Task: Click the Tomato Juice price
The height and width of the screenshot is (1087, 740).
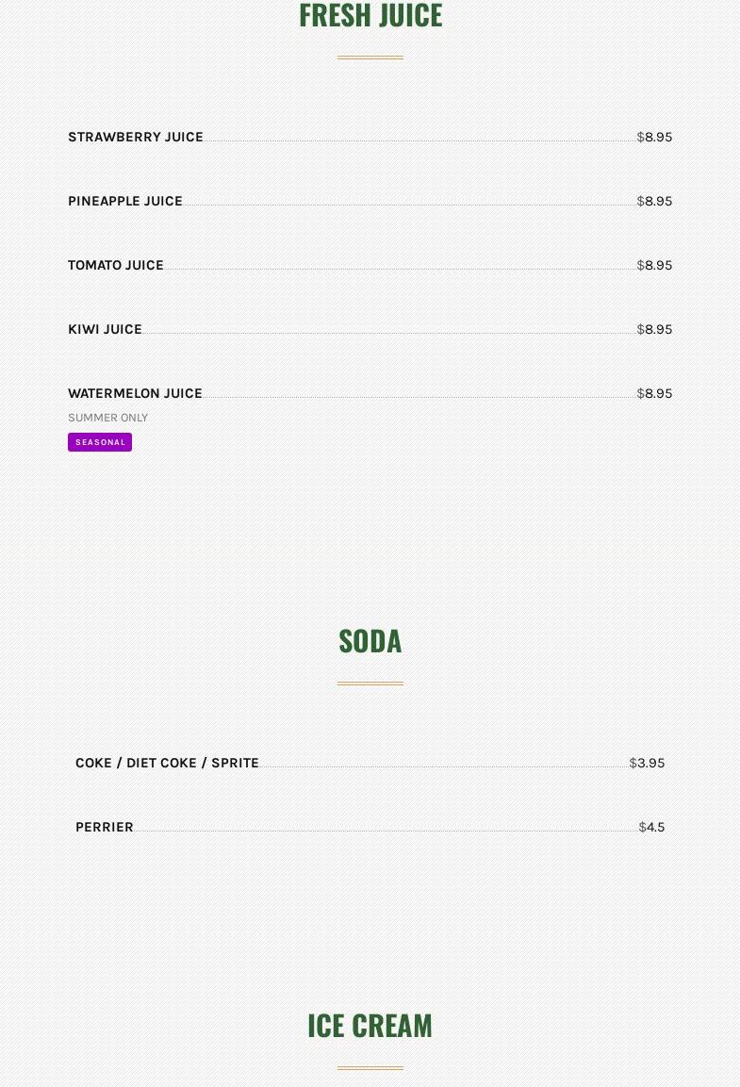Action: click(654, 265)
